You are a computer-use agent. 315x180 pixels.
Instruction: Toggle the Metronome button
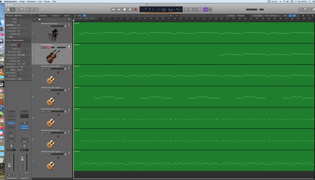coord(210,9)
